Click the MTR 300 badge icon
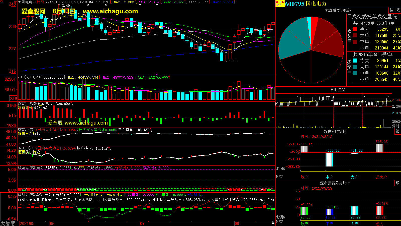The image size is (401, 226). (280, 4)
